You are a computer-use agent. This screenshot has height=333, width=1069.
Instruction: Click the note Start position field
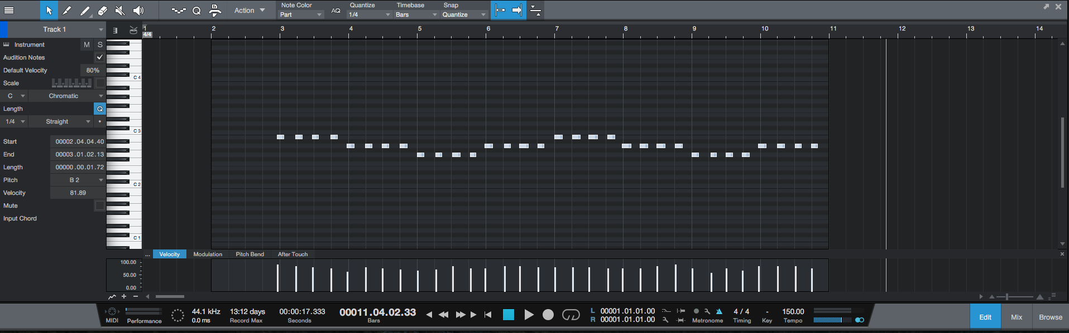pos(79,141)
